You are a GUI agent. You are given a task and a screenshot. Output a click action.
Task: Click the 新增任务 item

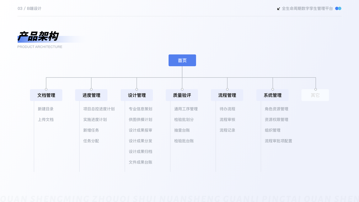(x=91, y=130)
